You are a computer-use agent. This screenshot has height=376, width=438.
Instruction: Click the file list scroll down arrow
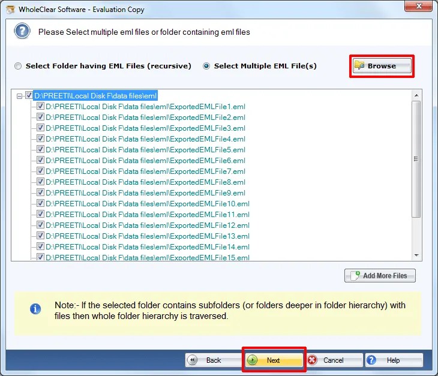coord(416,255)
